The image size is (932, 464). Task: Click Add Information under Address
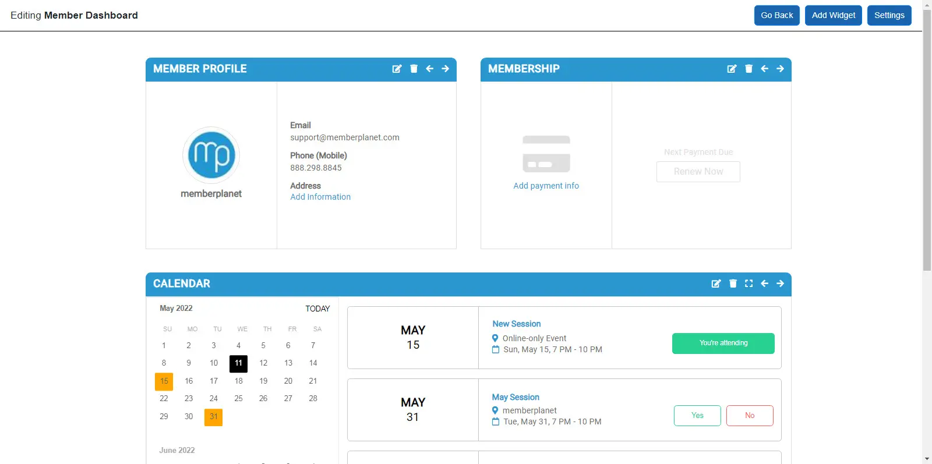click(x=320, y=197)
